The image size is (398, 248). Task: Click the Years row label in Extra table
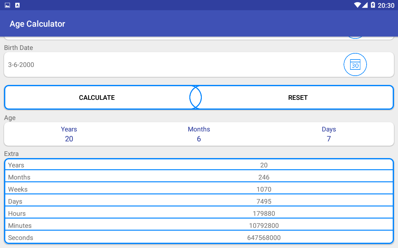16,165
